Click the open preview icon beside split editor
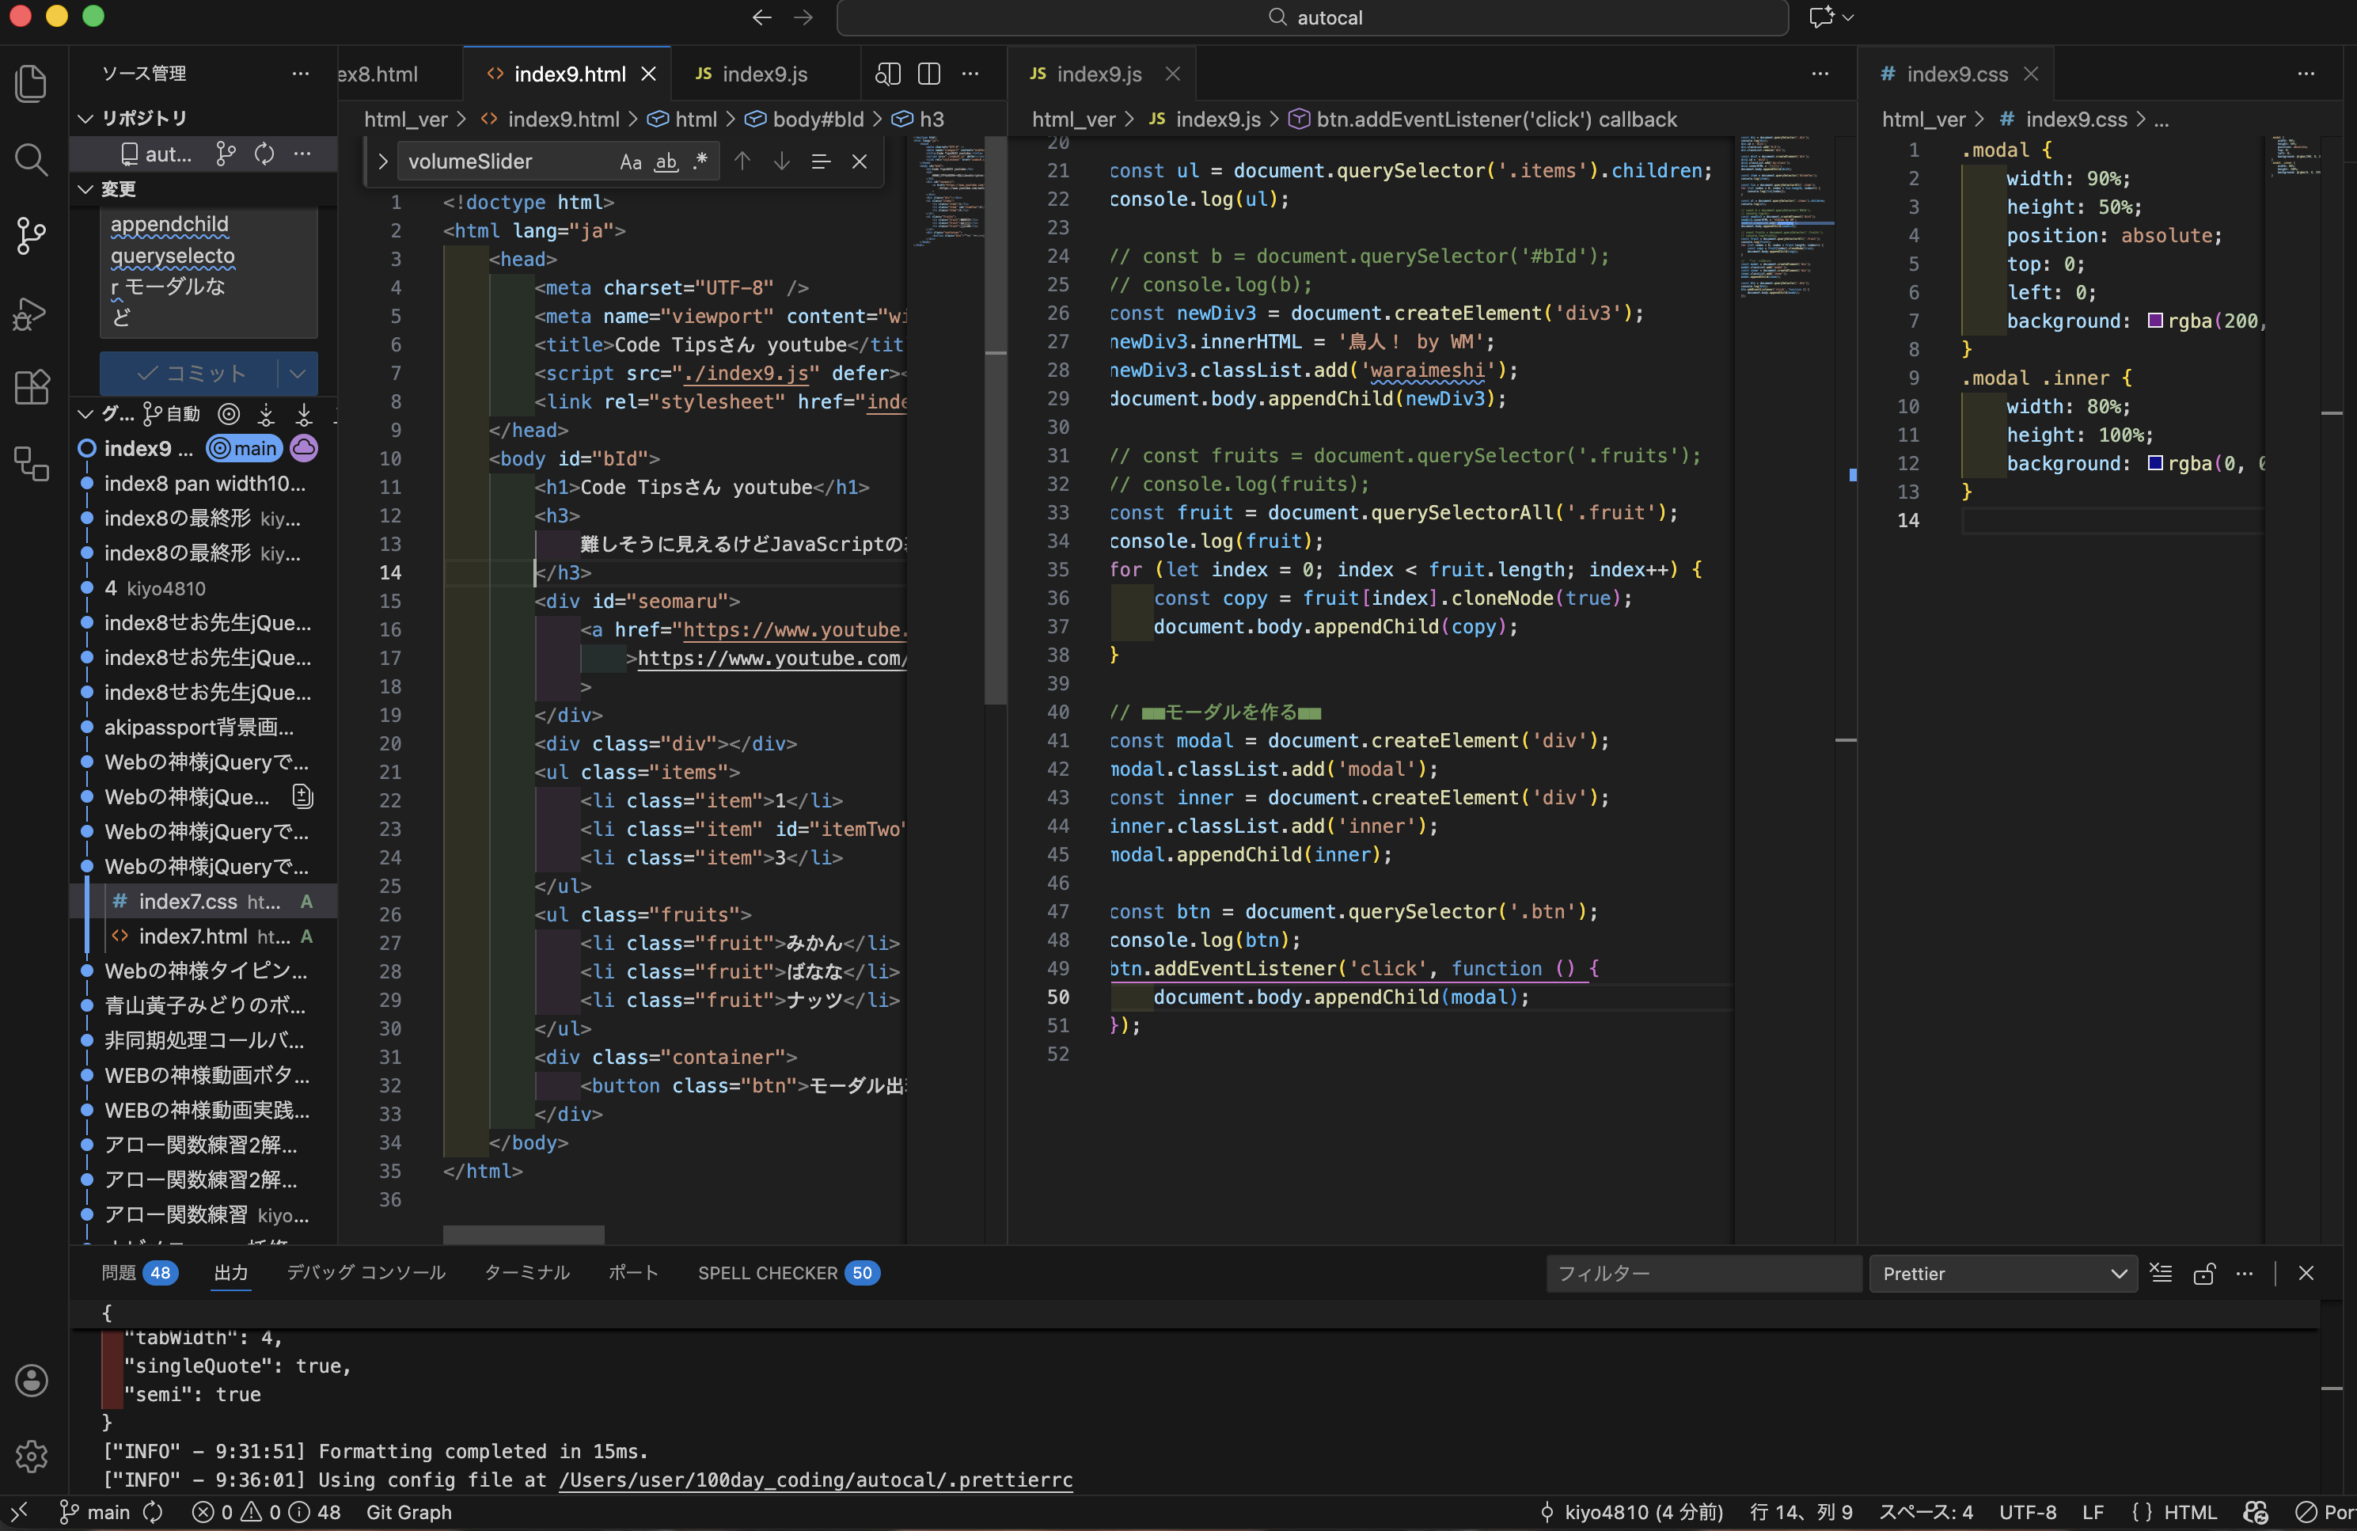Viewport: 2357px width, 1531px height. coord(888,74)
